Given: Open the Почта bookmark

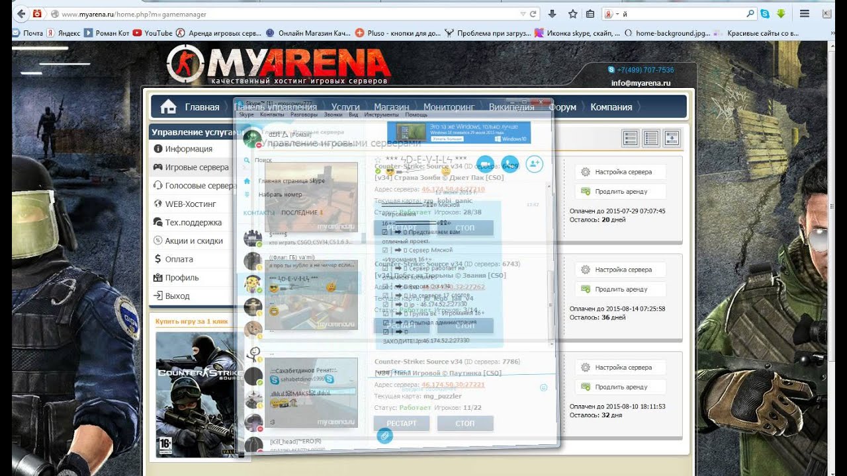Looking at the screenshot, I should pyautogui.click(x=28, y=33).
